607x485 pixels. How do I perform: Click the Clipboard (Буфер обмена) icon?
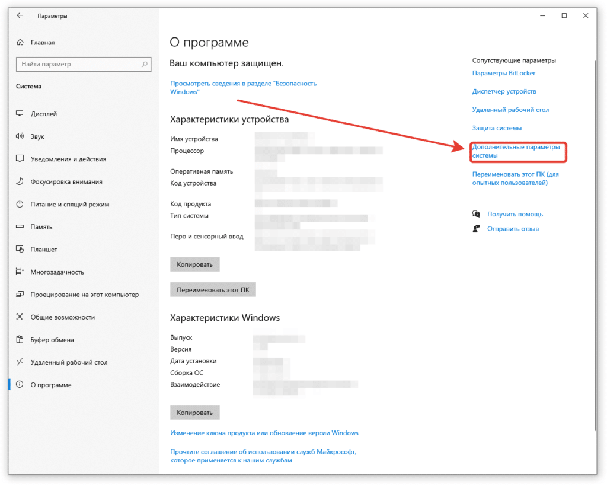pyautogui.click(x=20, y=340)
